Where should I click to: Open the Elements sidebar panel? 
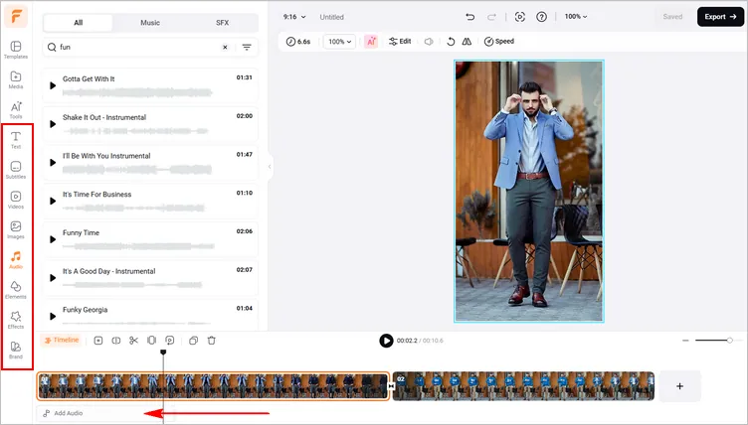tap(16, 290)
